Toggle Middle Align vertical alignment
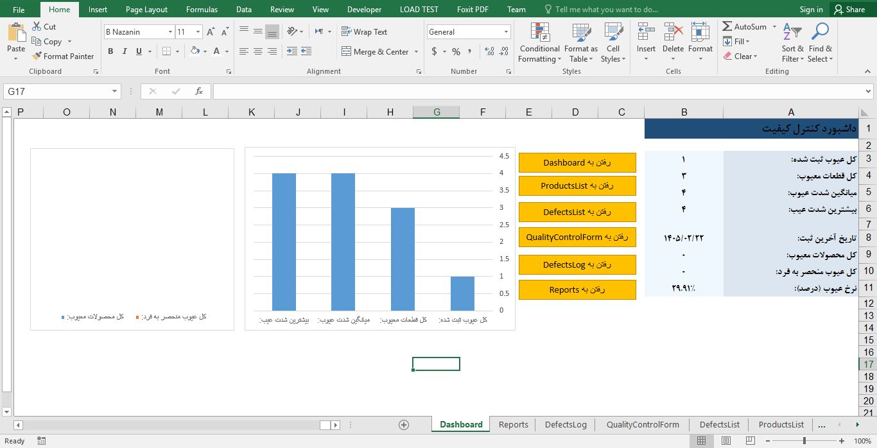877x448 pixels. [x=257, y=31]
